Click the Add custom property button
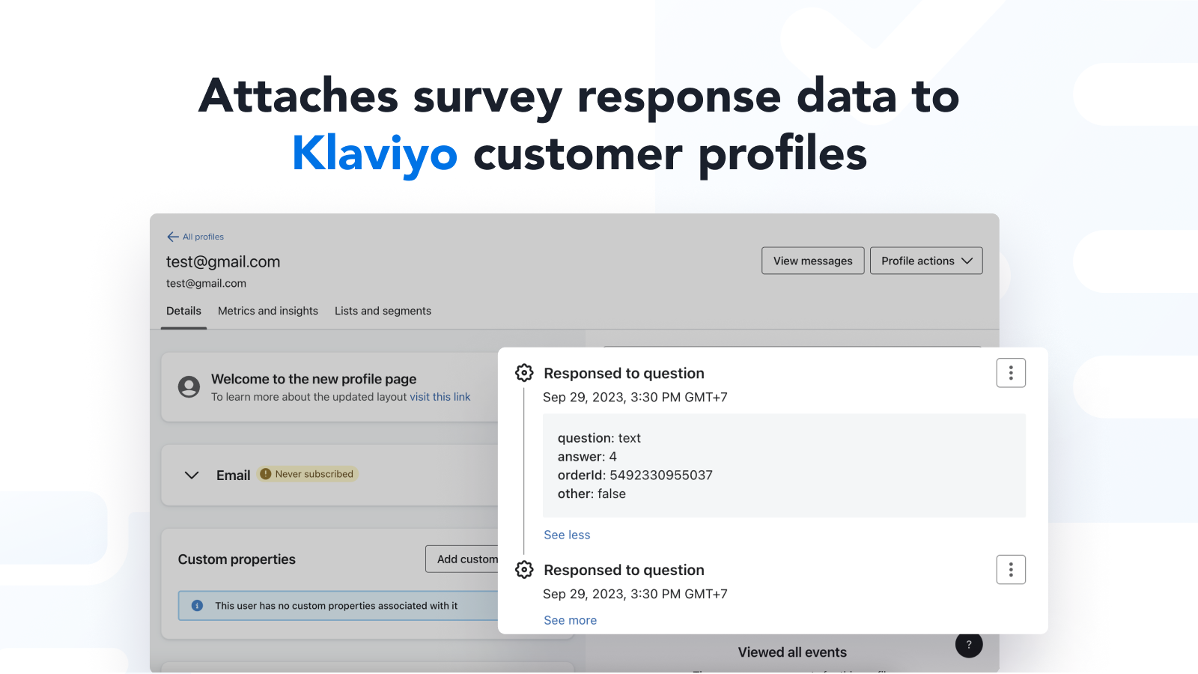Image resolution: width=1198 pixels, height=674 pixels. coord(464,559)
